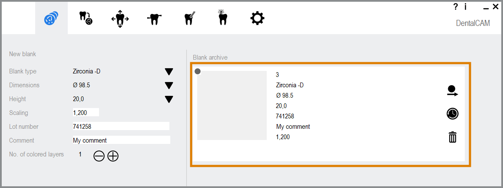Open the settings gear icon
The height and width of the screenshot is (188, 503).
click(x=257, y=19)
